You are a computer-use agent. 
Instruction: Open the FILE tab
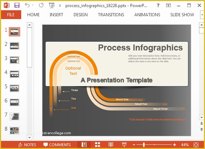(x=11, y=14)
